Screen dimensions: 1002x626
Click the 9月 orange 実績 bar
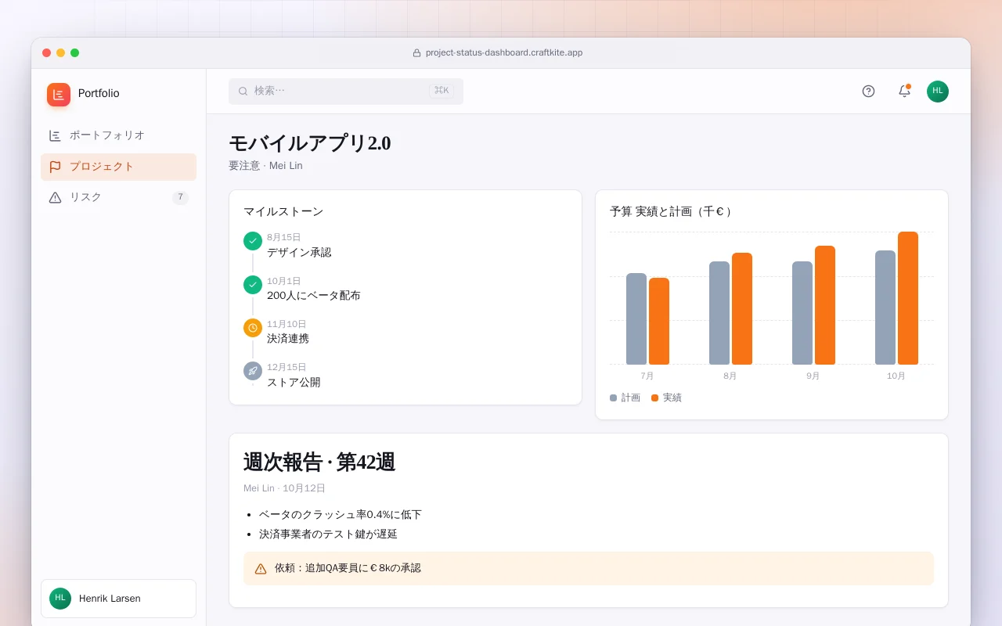(x=825, y=305)
